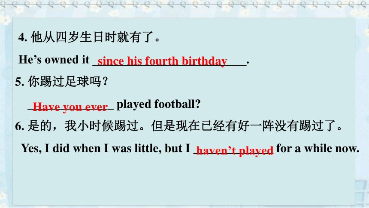Screen dimensions: 369x208
Task: Click the word "football?" in sentence 5
Action: pos(178,104)
